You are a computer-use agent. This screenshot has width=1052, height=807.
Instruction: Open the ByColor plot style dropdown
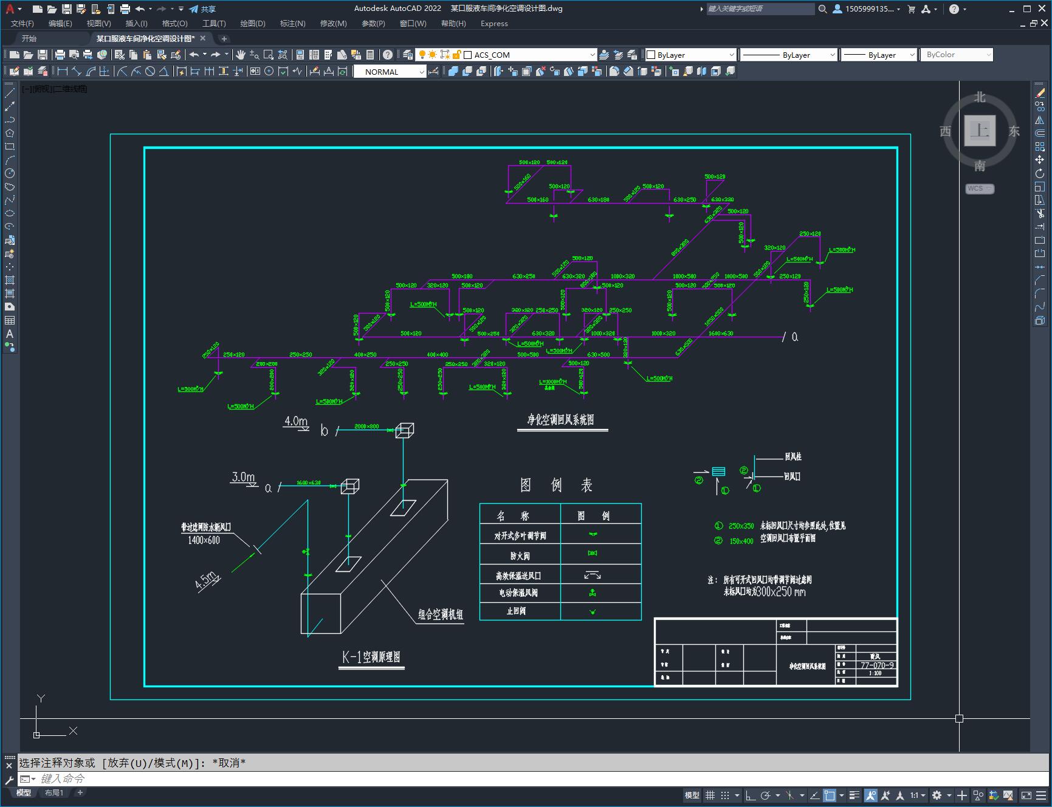[957, 55]
